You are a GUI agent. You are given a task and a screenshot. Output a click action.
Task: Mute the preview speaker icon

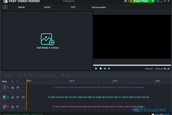click(165, 69)
